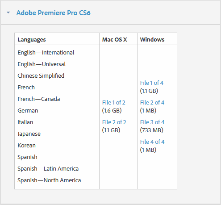
Task: Click the 733 MB file size text
Action: [152, 130]
